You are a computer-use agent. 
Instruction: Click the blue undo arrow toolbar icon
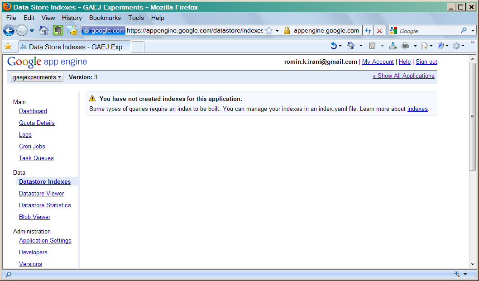tap(334, 46)
